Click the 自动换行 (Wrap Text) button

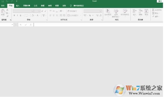click(72, 11)
